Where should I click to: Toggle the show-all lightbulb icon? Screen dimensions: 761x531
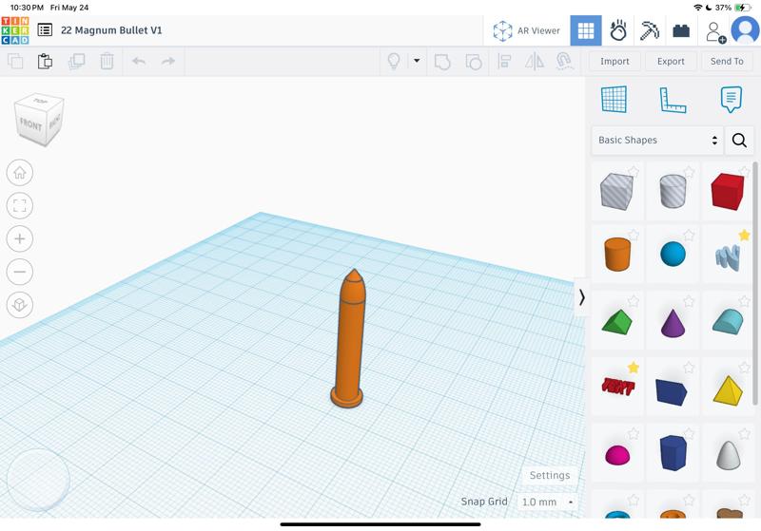394,61
